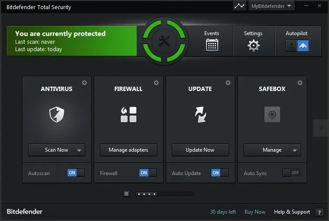329x221 pixels.
Task: Click the Antivirus shield icon
Action: (x=57, y=114)
